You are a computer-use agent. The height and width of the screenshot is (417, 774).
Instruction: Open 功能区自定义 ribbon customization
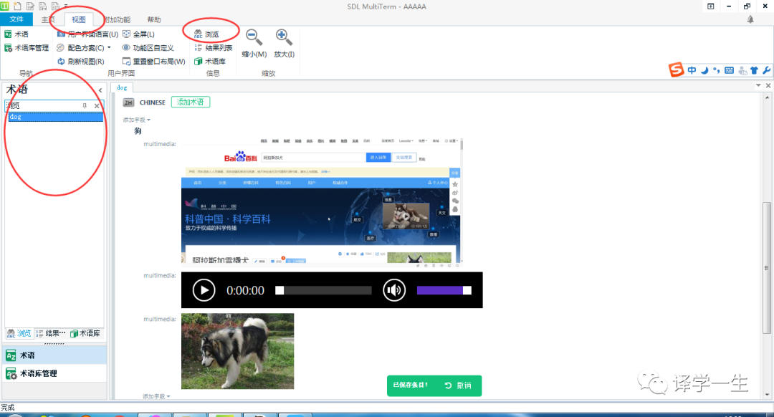148,48
